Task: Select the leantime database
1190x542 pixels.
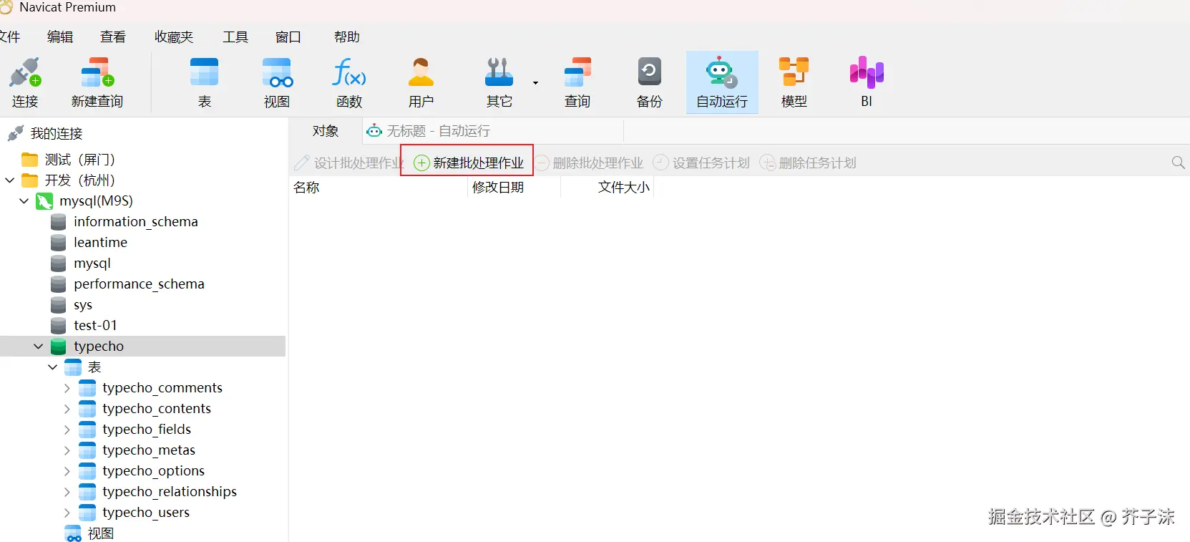Action: click(100, 243)
